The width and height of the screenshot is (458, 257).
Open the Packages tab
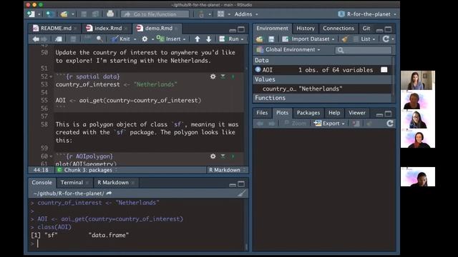click(308, 113)
